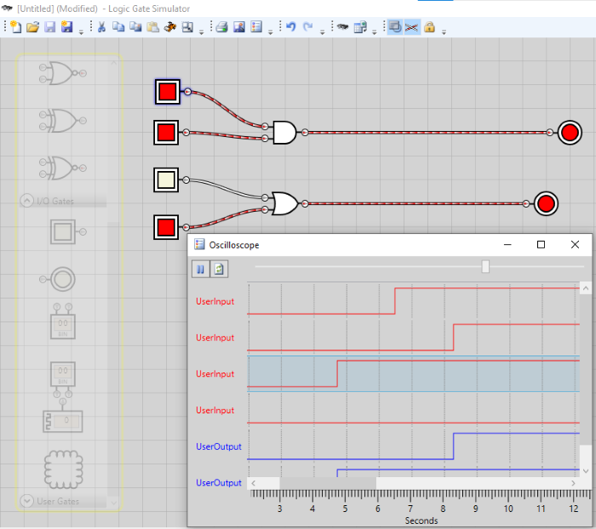Click the oscilloscope vertical scroll down arrow
The image size is (596, 529).
point(586,471)
